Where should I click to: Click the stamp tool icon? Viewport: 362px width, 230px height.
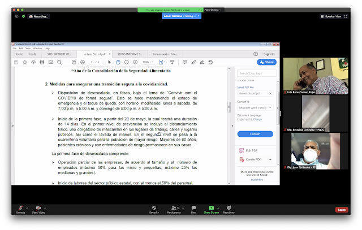click(x=210, y=62)
